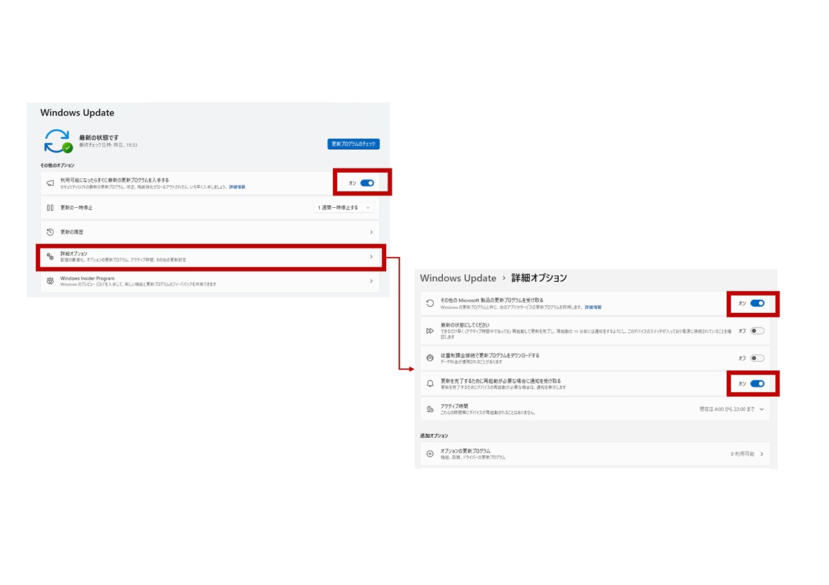Open the pause duration dropdown arrow
829x585 pixels.
coord(368,208)
